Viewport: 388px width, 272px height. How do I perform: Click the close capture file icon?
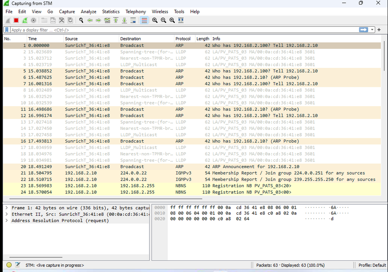pos(62,21)
